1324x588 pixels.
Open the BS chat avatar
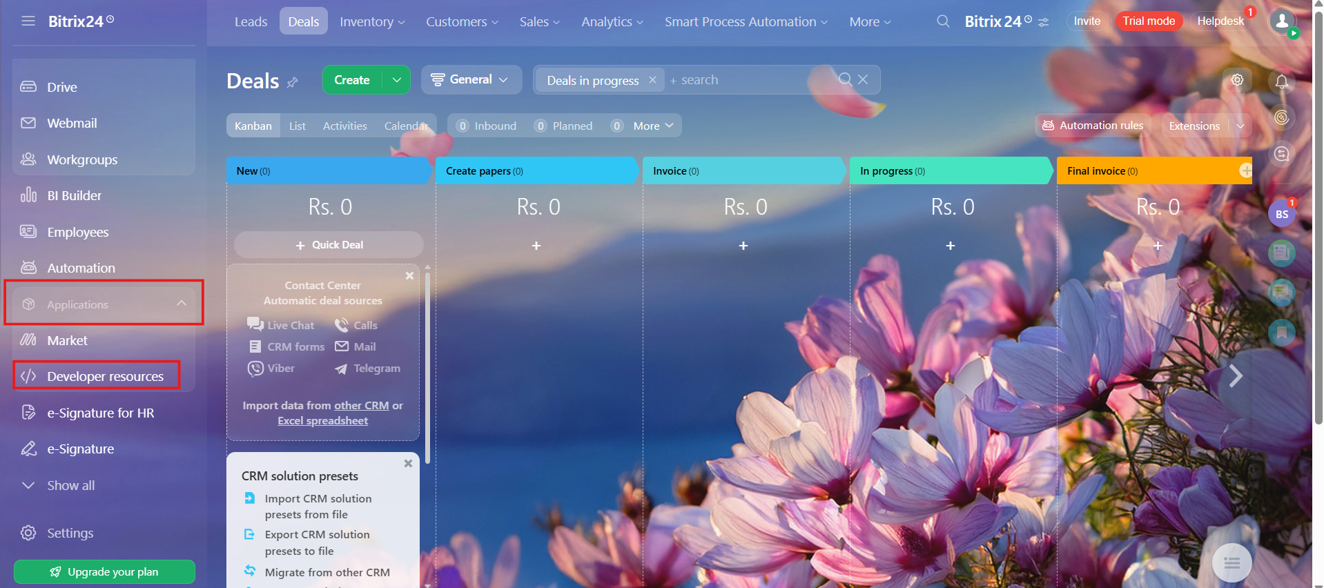pyautogui.click(x=1282, y=214)
